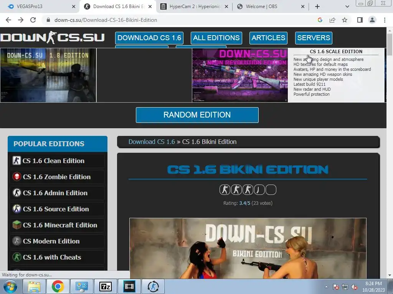This screenshot has width=393, height=294.
Task: Open the Windows Start button
Action: pyautogui.click(x=10, y=286)
